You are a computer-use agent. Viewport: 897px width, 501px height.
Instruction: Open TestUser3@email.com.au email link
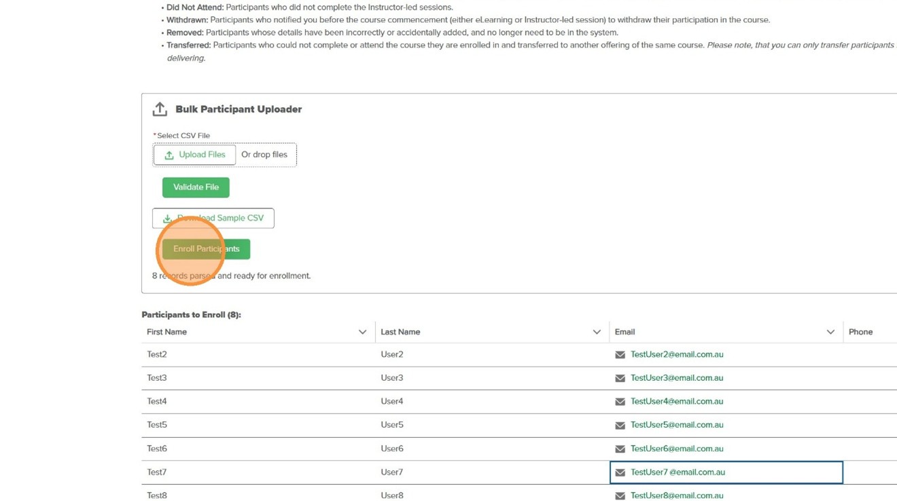point(677,377)
